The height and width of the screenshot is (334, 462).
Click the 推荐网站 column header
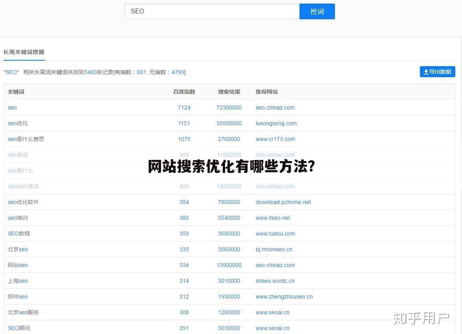[267, 92]
